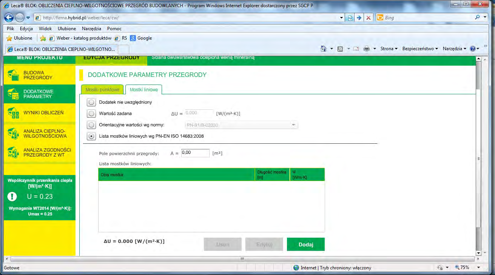This screenshot has height=275, width=495.
Task: Expand the zoom level 75% dropdown arrow
Action: click(x=479, y=267)
